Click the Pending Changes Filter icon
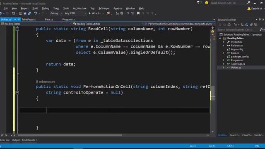Image resolution: width=265 pixels, height=149 pixels. pos(236,25)
